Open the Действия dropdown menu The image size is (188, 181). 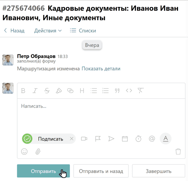pyautogui.click(x=48, y=31)
